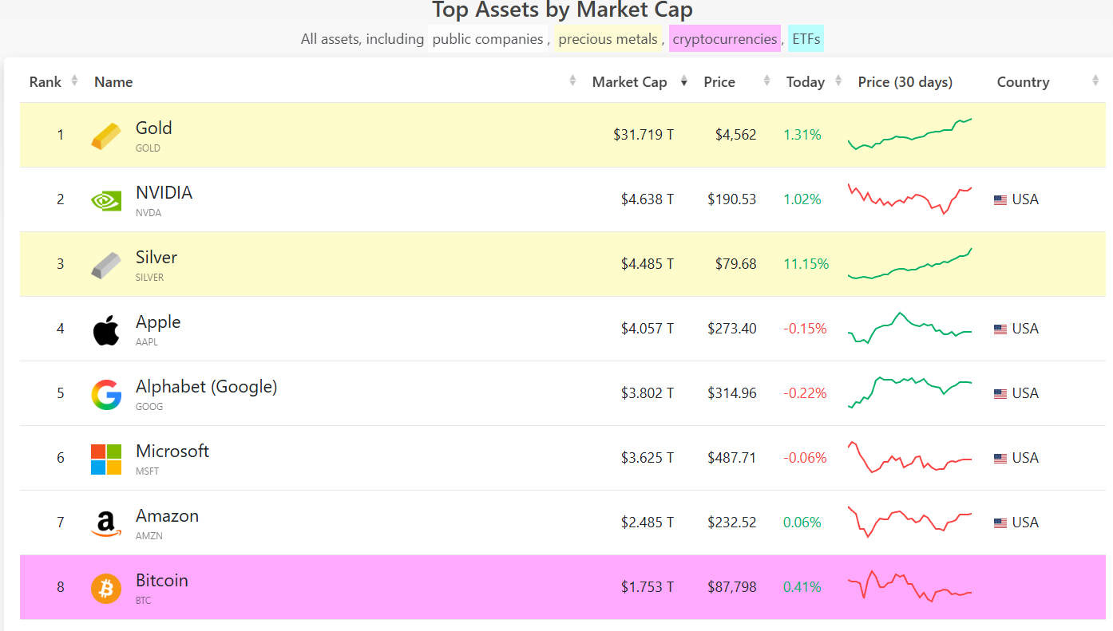Select the Apple logo

(x=106, y=329)
